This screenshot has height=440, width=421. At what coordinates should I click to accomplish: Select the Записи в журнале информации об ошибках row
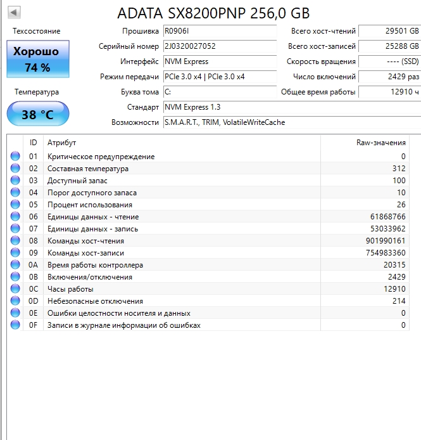point(208,325)
